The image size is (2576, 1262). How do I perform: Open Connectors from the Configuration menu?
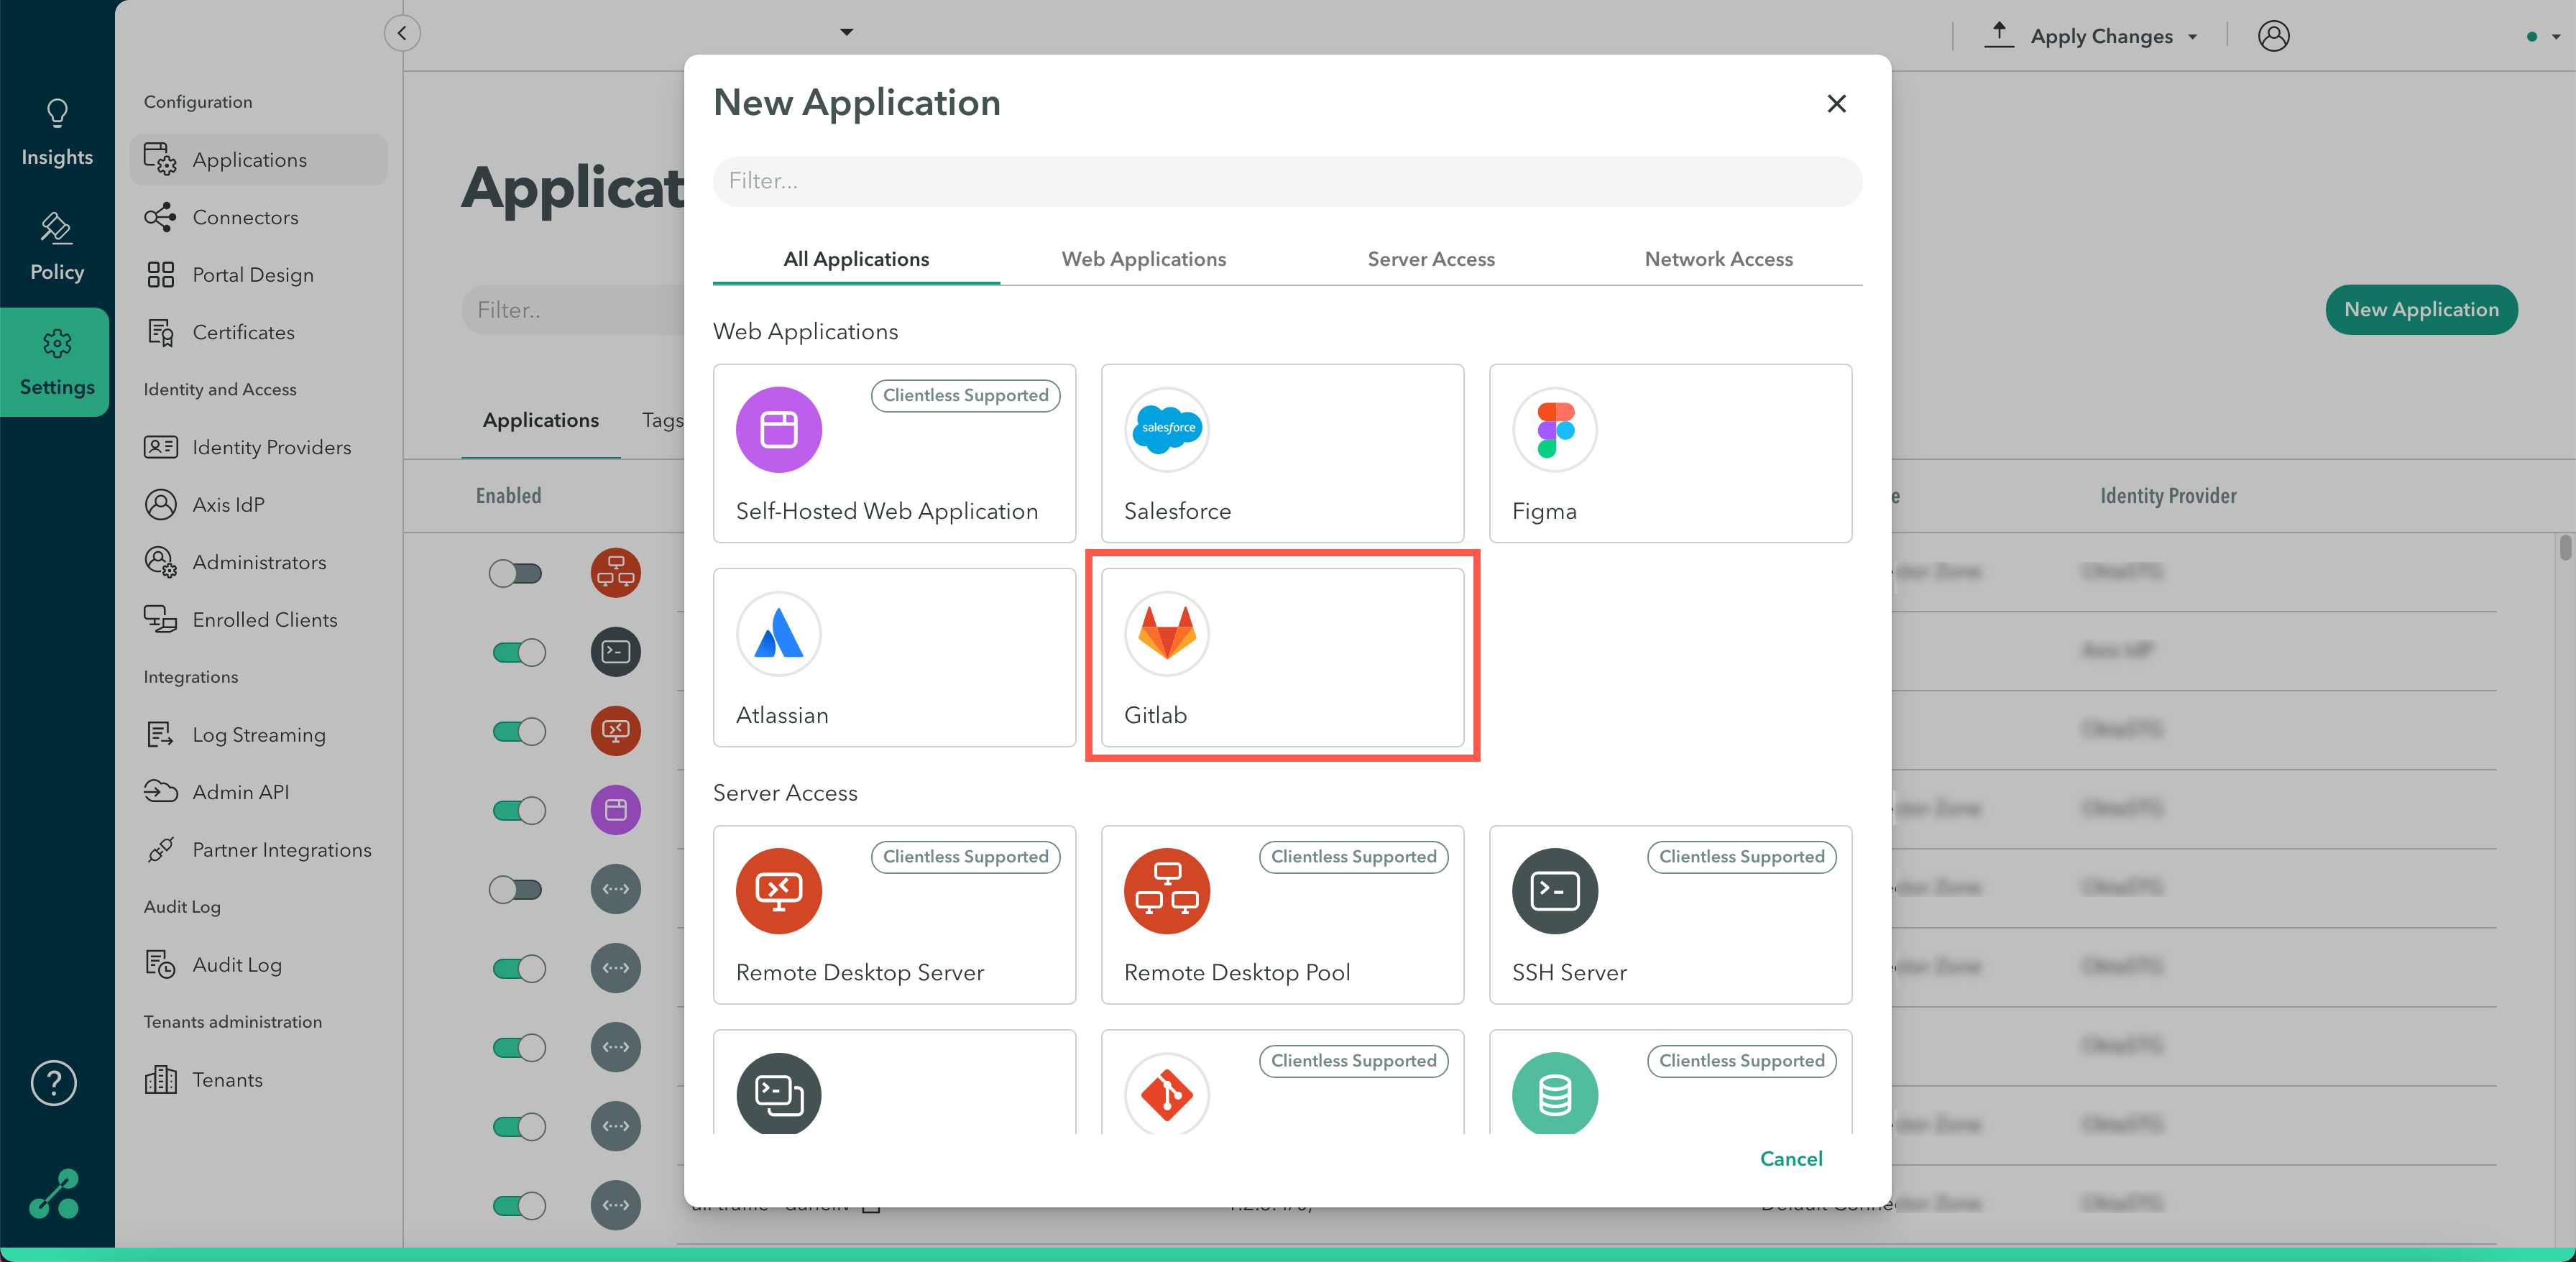point(245,217)
